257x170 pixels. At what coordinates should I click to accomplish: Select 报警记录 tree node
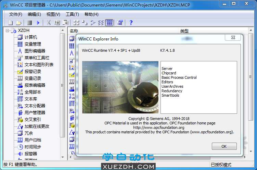tap(33, 72)
